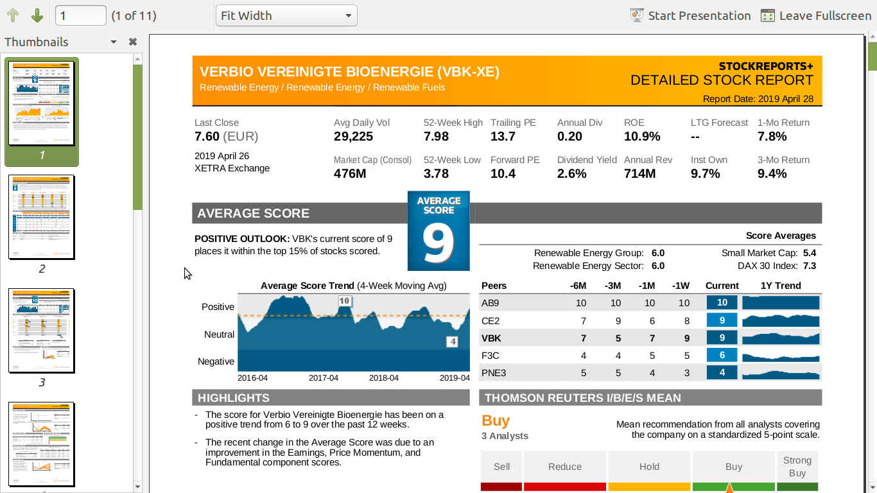Click the 52-Week Low value '3.78'
This screenshot has width=877, height=493.
[x=436, y=173]
